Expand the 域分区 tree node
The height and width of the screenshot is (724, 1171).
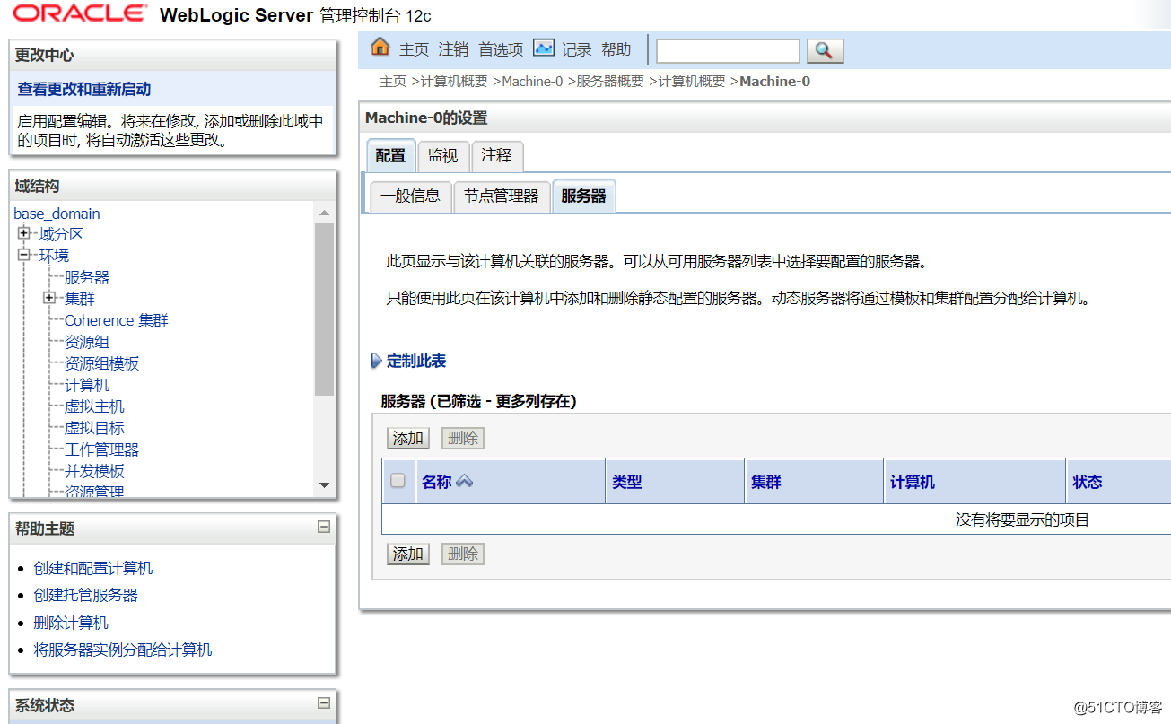click(x=23, y=233)
